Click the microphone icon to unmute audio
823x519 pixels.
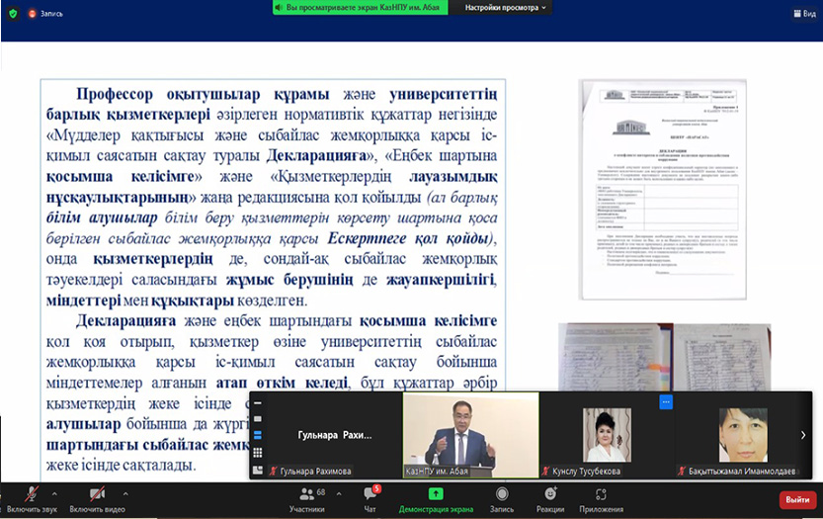click(32, 493)
